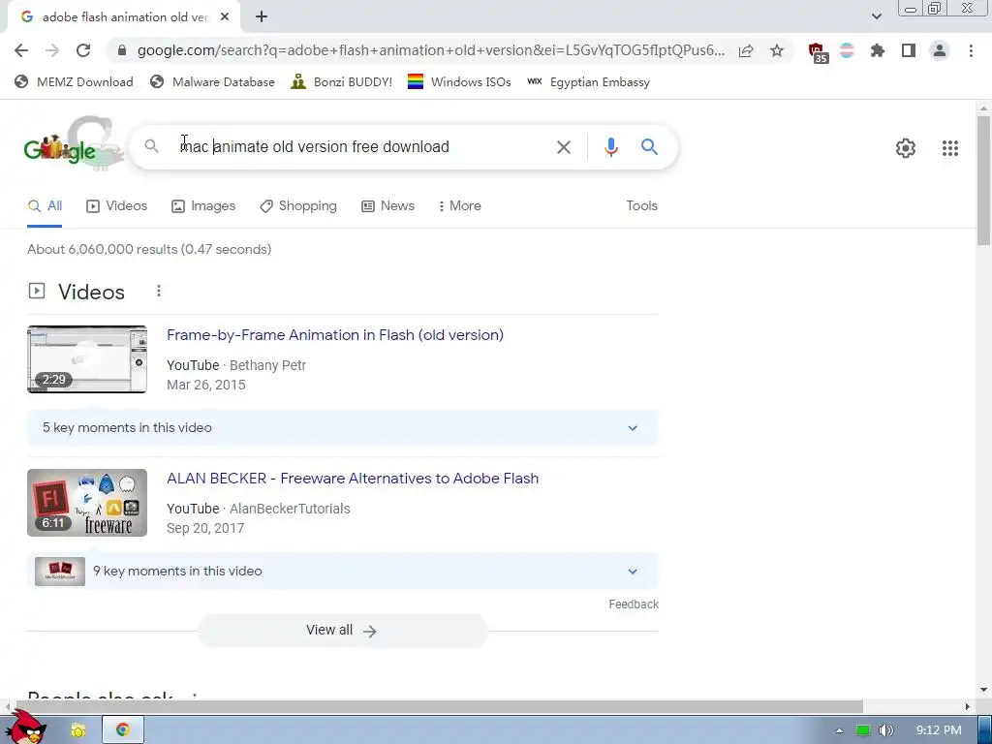Submit search with blue magnifier
The image size is (992, 744).
(649, 147)
